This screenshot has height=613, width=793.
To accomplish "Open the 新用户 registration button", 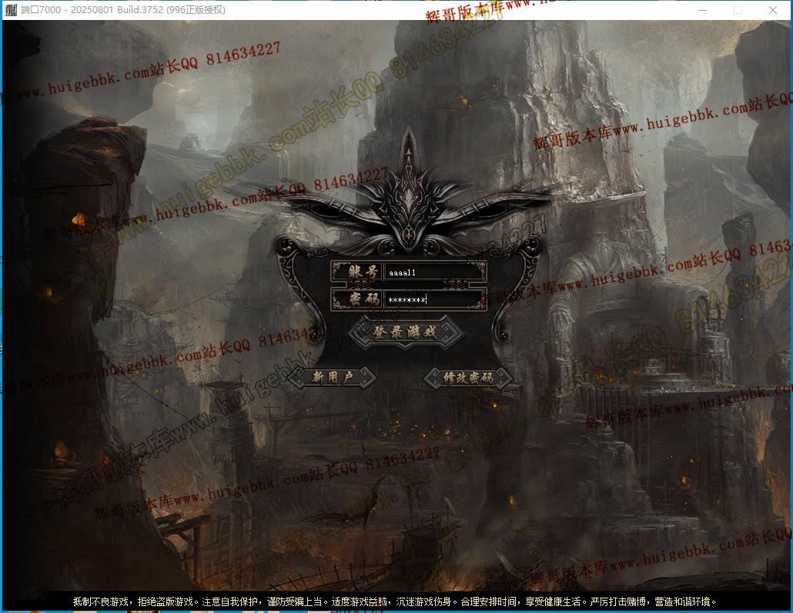I will pyautogui.click(x=332, y=377).
